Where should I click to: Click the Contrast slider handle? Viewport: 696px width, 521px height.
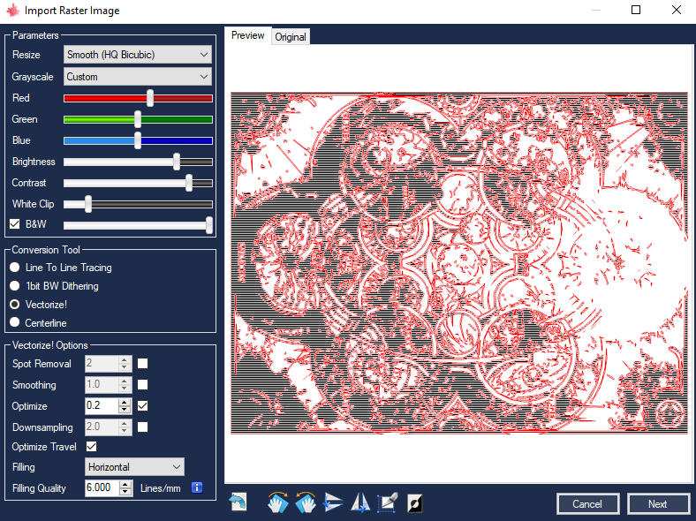189,183
